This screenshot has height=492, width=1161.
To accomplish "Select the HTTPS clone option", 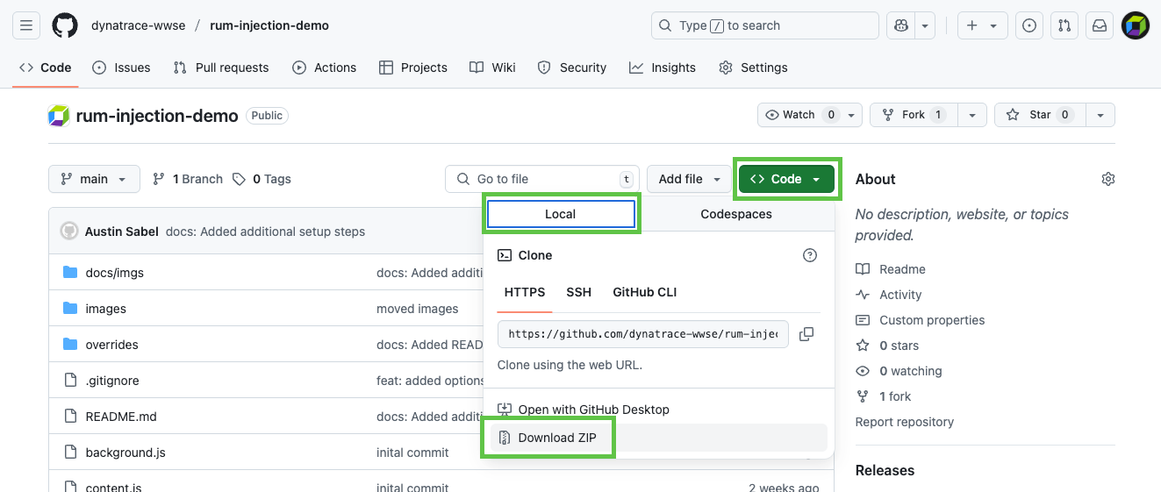I will coord(525,292).
